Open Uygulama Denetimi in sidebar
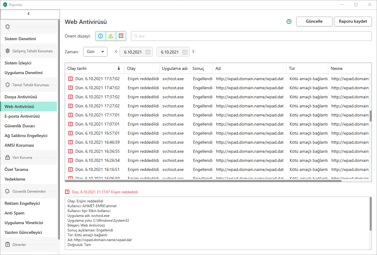377x255 pixels. pyautogui.click(x=28, y=73)
